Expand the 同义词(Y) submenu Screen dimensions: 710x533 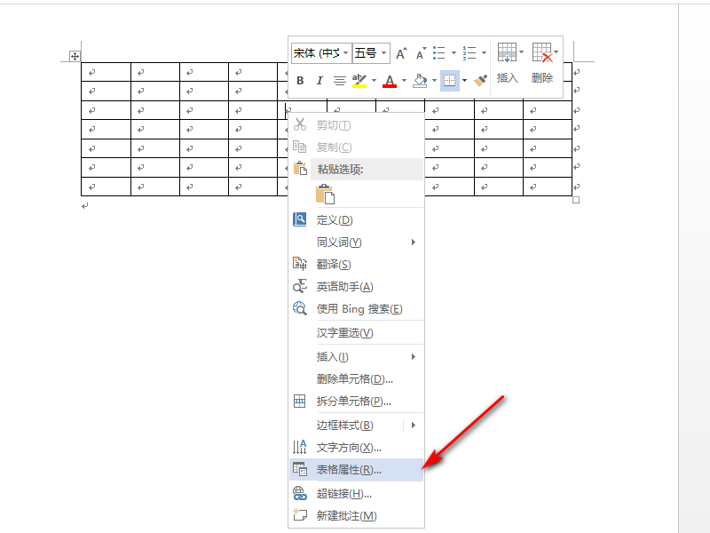pyautogui.click(x=357, y=243)
